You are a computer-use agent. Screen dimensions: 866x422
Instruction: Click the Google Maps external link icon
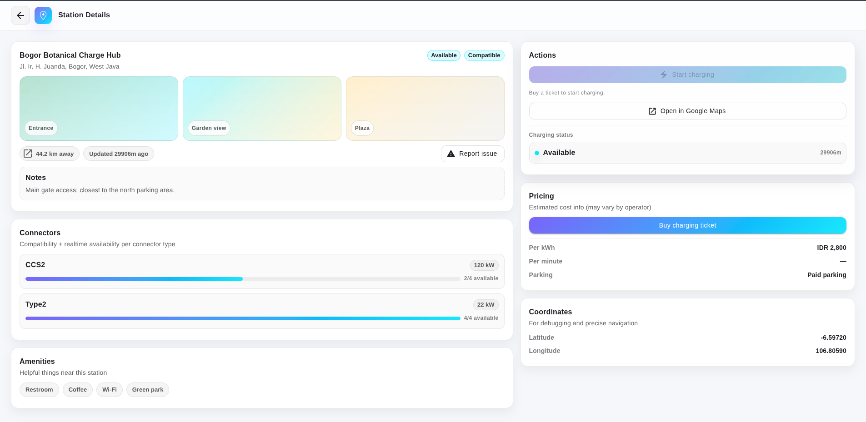[x=652, y=111]
